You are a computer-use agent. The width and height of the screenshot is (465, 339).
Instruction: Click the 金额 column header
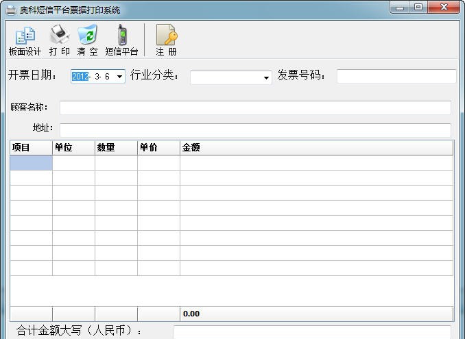point(316,147)
